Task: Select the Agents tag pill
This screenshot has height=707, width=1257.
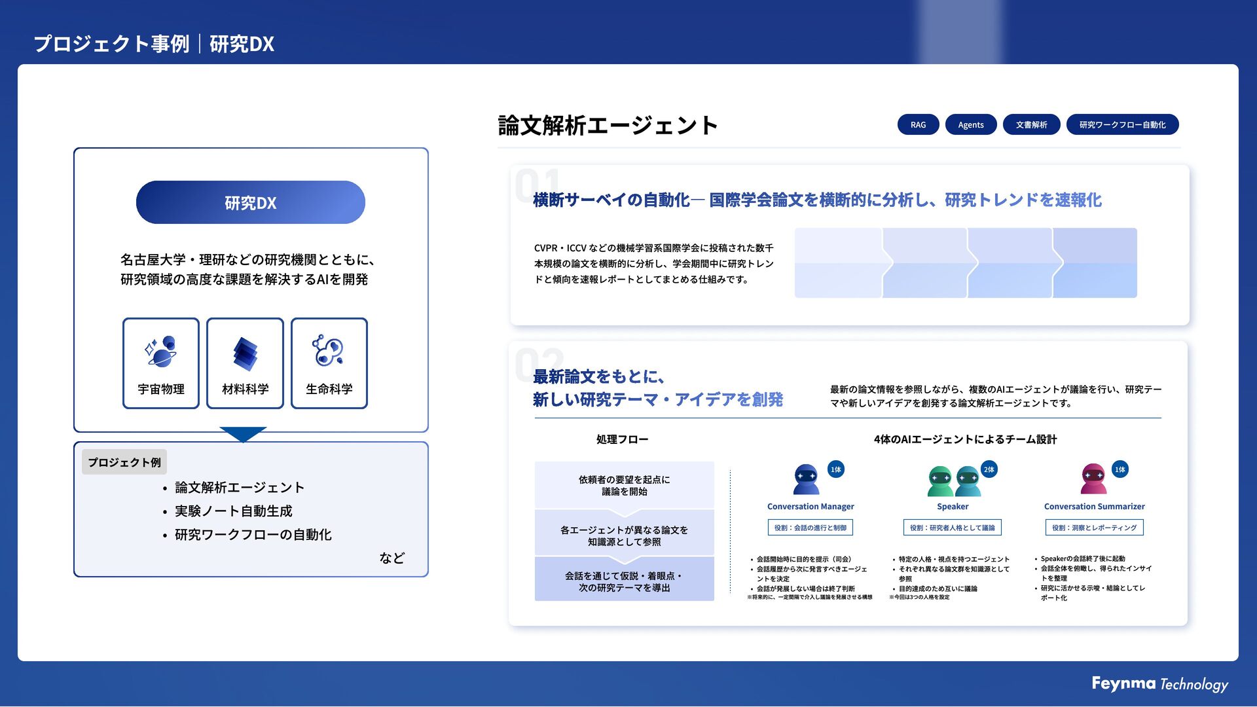Action: tap(970, 124)
